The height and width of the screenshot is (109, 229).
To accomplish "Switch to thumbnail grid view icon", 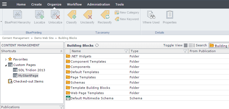I will 191,46.
